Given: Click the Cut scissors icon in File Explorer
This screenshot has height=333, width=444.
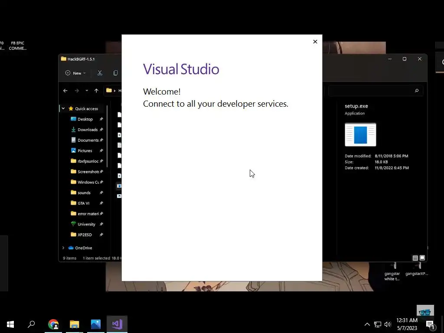Looking at the screenshot, I should 100,73.
